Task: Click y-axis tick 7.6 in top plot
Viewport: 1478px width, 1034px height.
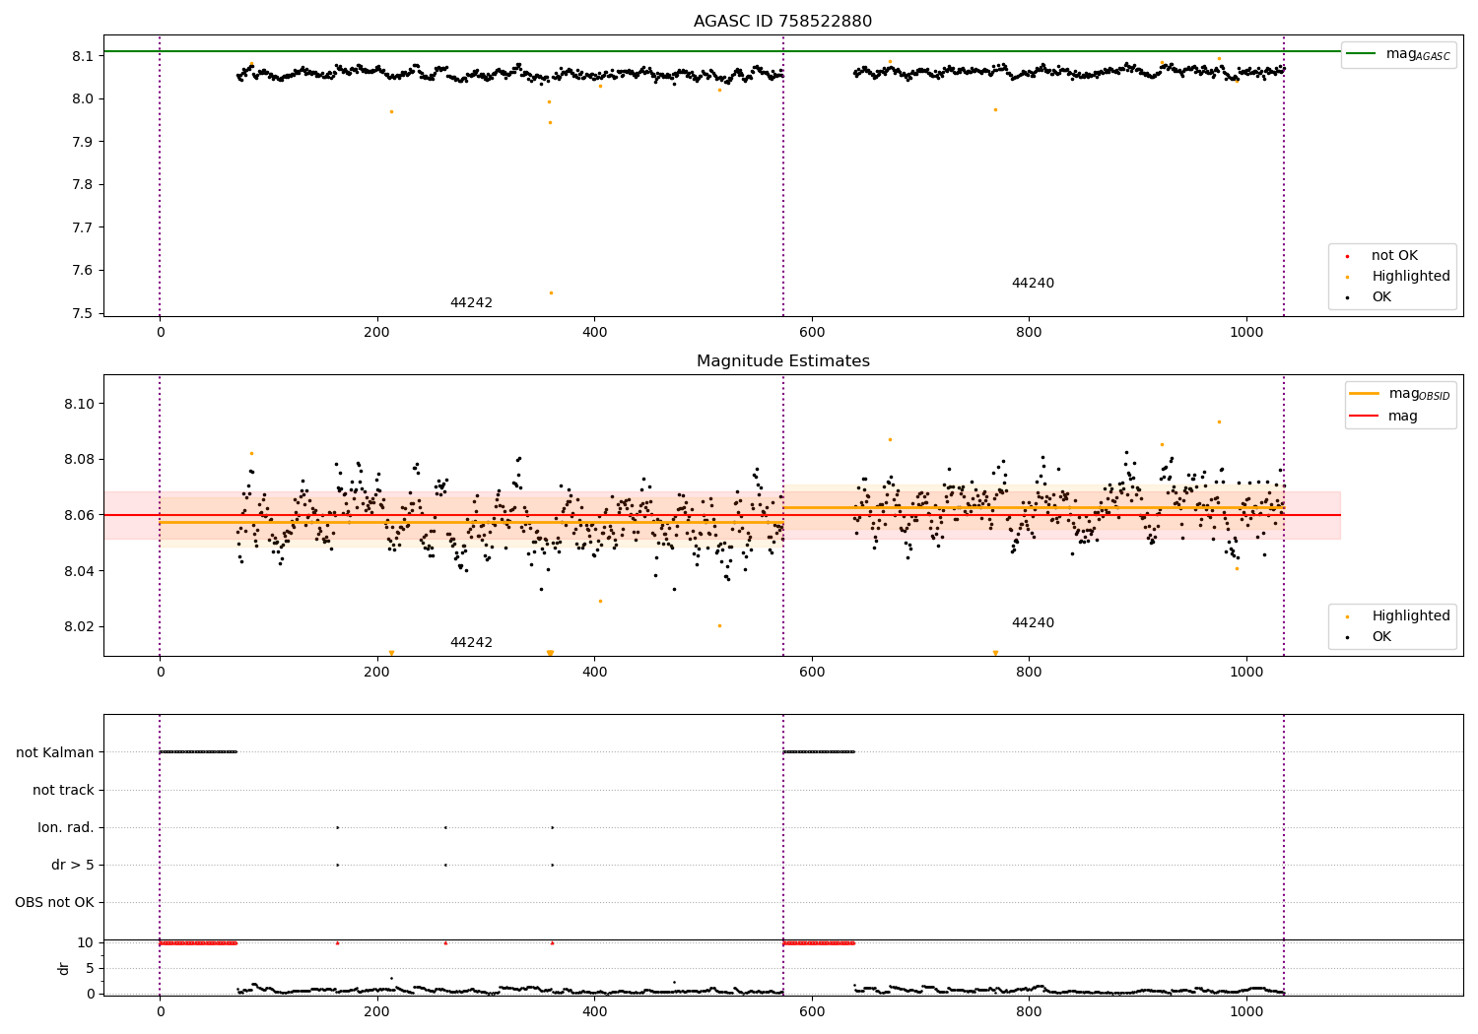Action: coord(83,271)
